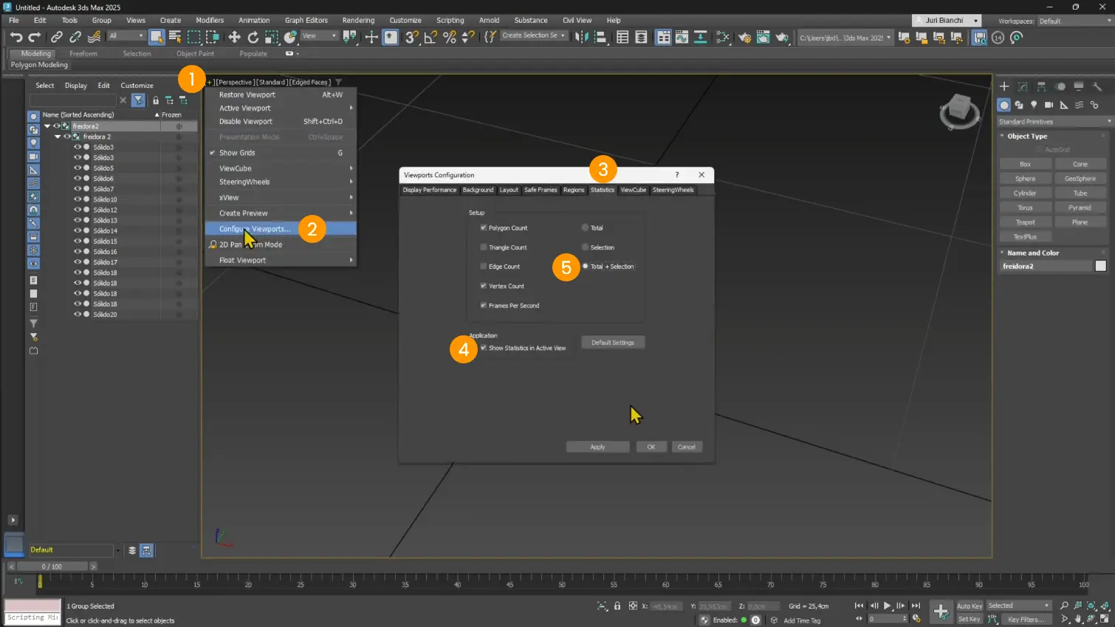Select the Lights category icon in Create panel
Image resolution: width=1115 pixels, height=627 pixels.
[x=1034, y=105]
